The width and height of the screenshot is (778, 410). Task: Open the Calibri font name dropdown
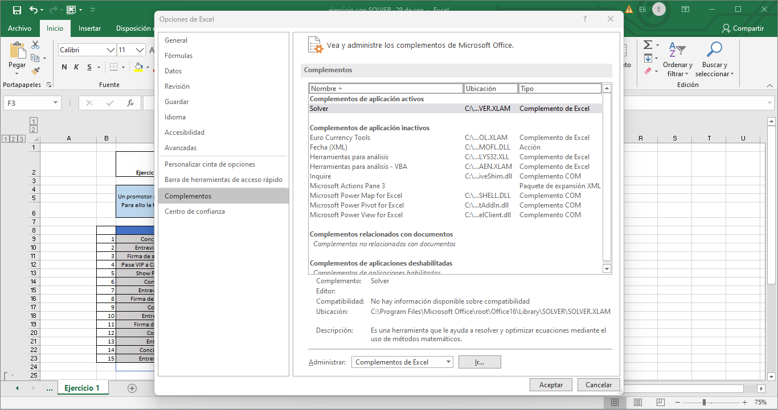click(110, 50)
